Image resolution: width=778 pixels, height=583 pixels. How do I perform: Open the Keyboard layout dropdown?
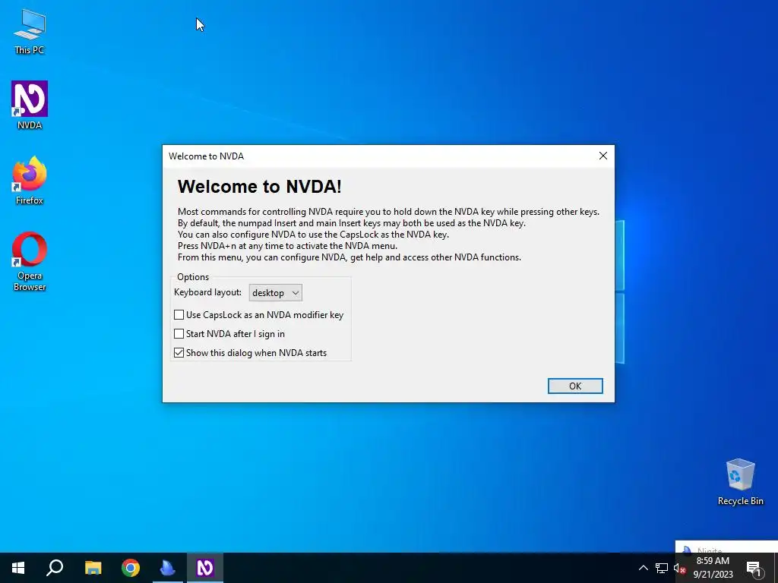coord(275,292)
